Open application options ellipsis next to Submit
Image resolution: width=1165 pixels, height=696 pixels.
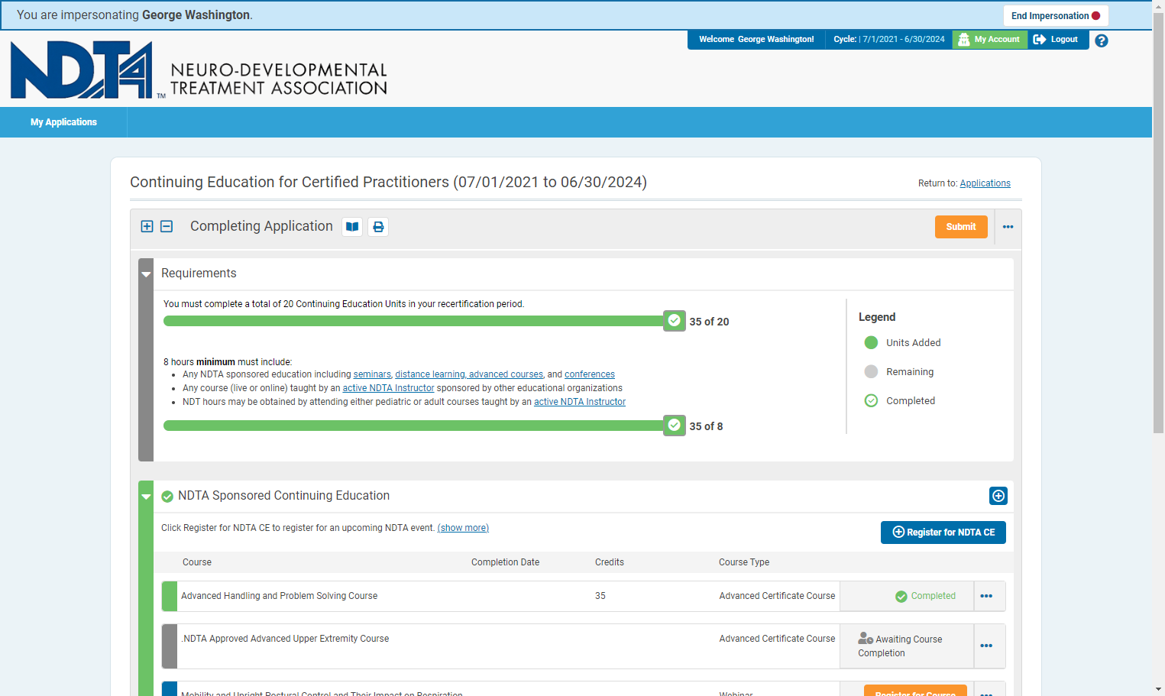1008,227
